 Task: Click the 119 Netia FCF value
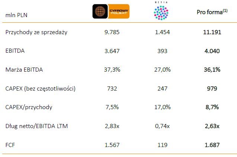(162, 145)
